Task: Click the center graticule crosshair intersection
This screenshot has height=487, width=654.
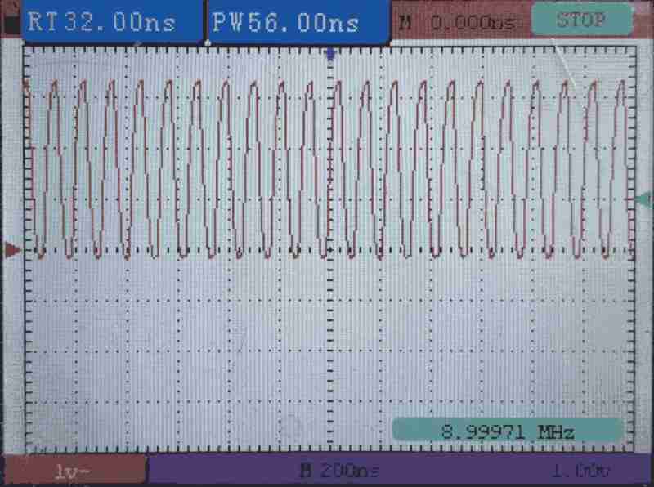Action: point(330,250)
